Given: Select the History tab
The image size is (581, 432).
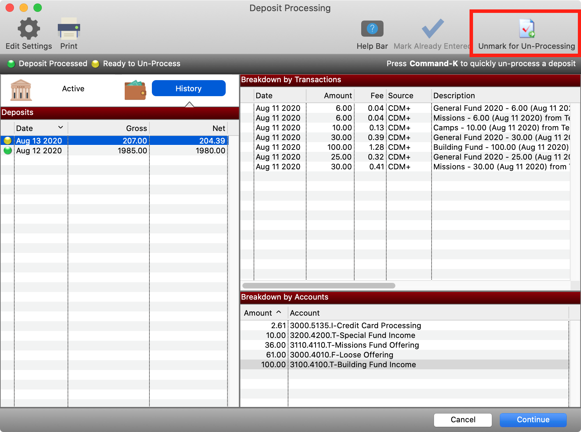Looking at the screenshot, I should (188, 88).
